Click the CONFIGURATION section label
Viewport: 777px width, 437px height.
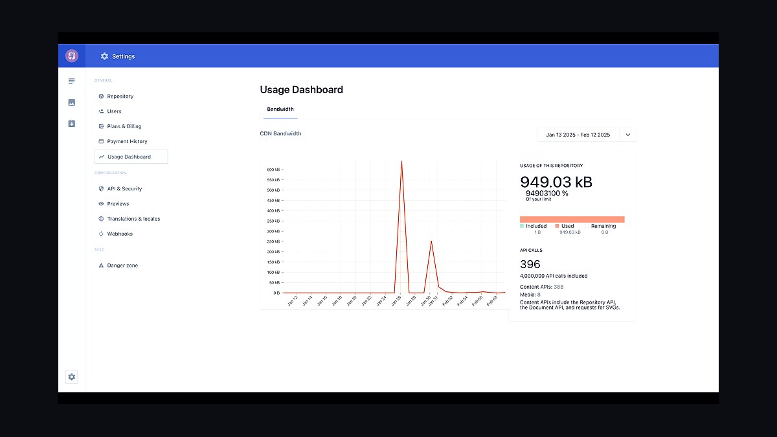coord(111,173)
